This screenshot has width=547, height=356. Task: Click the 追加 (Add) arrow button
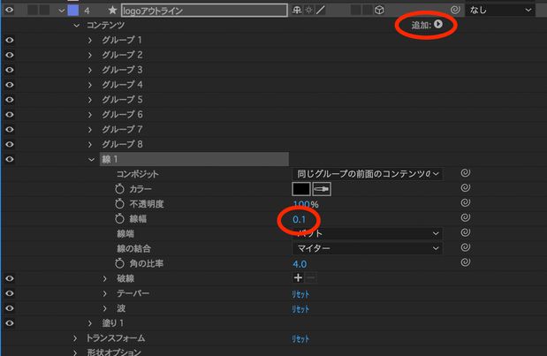point(437,26)
